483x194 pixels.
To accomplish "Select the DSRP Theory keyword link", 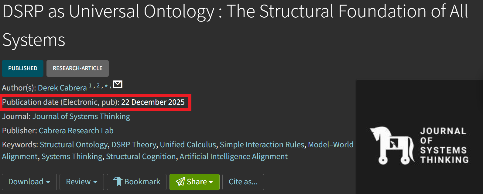I will click(134, 145).
